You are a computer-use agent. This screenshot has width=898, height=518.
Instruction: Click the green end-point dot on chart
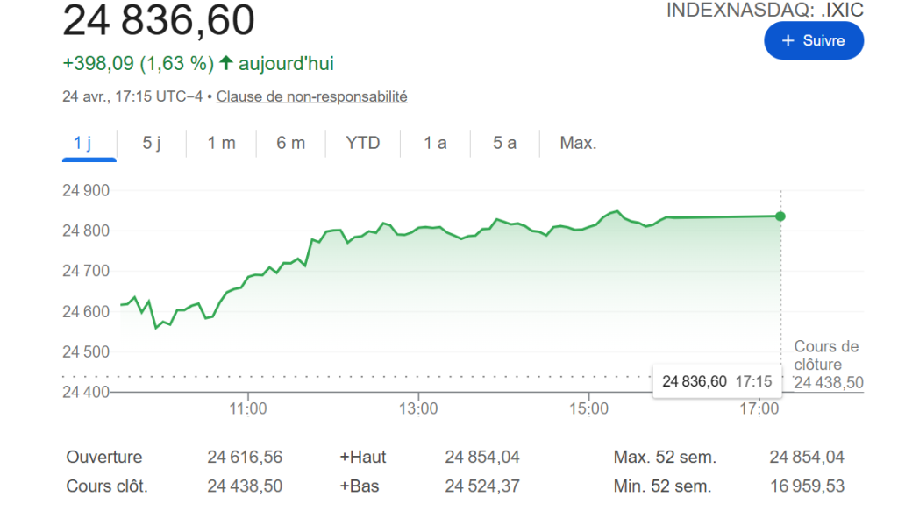pos(780,216)
